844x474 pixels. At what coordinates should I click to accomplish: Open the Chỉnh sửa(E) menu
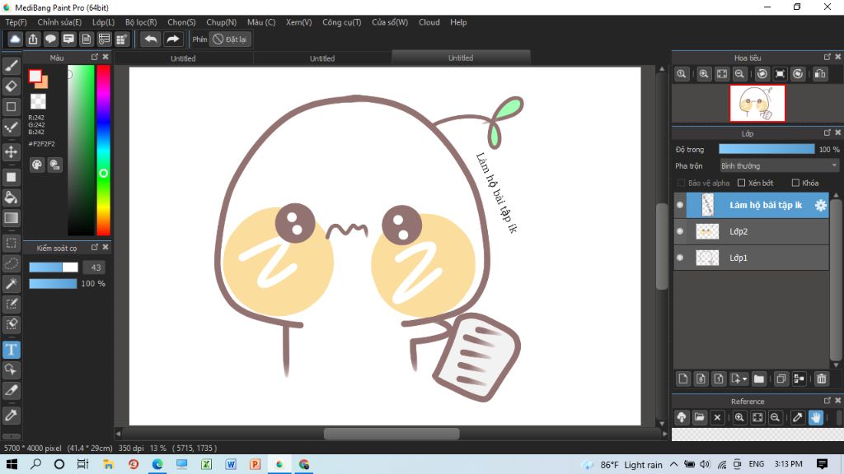coord(59,22)
